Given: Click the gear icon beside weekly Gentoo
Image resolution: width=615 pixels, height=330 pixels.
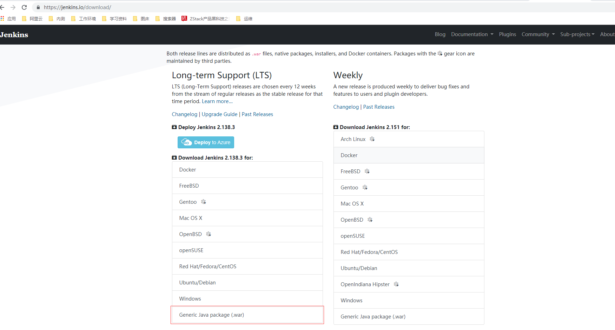Looking at the screenshot, I should (x=365, y=188).
